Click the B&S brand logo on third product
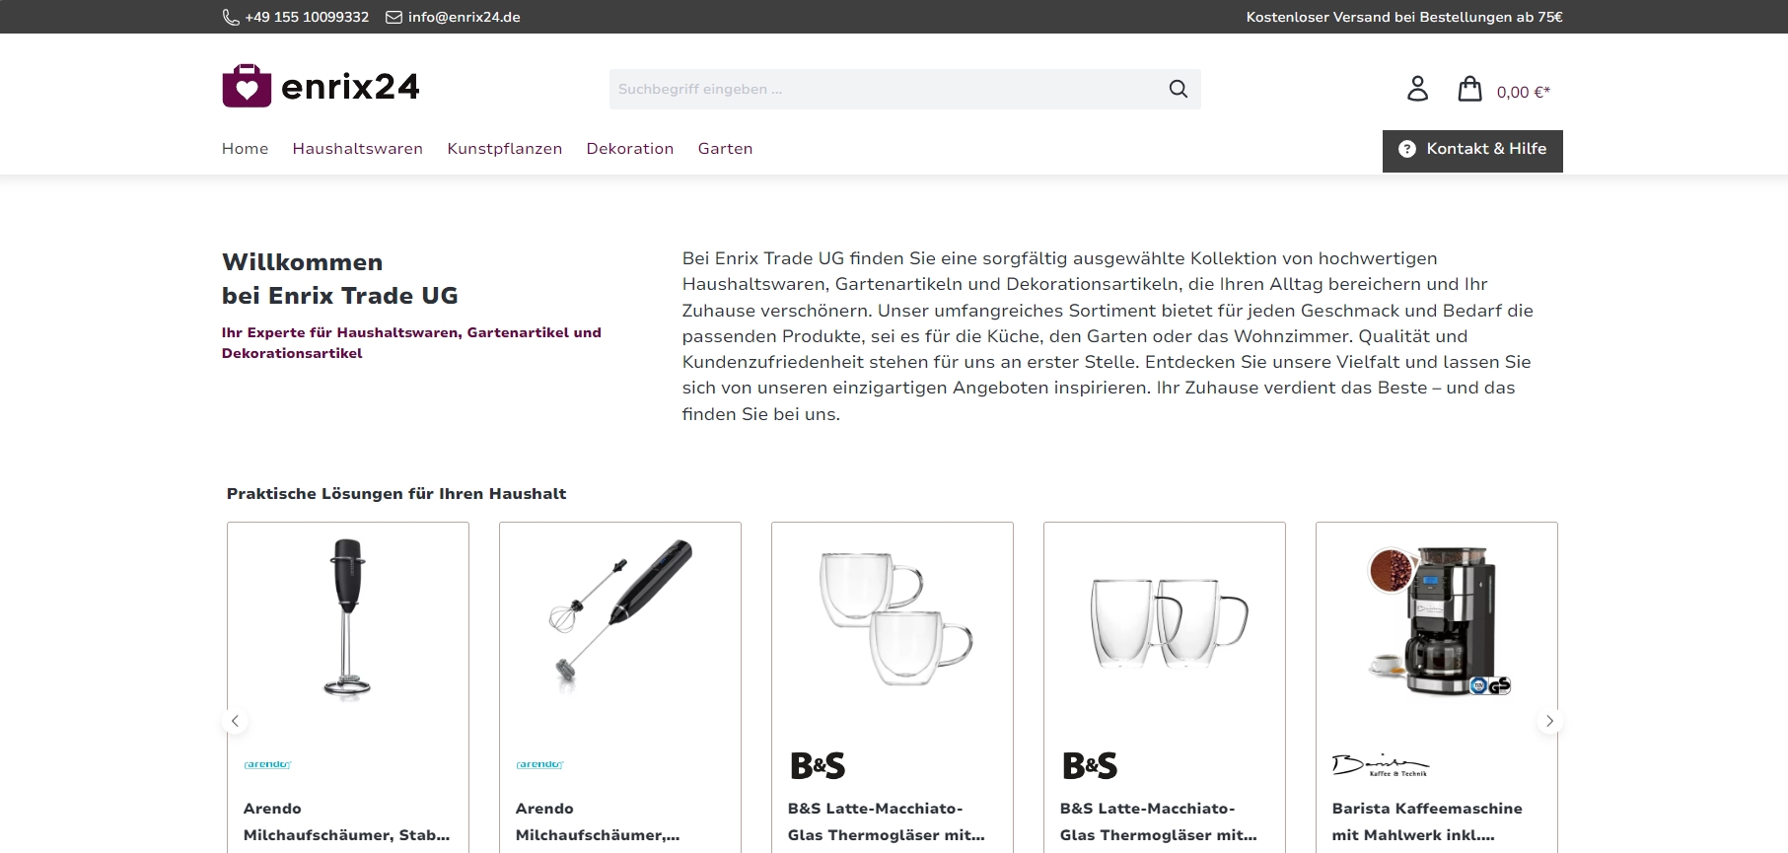The width and height of the screenshot is (1788, 853). pyautogui.click(x=818, y=765)
